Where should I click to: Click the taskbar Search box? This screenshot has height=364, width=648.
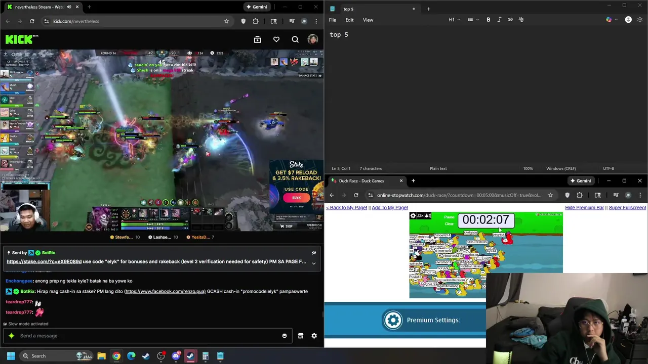57,356
